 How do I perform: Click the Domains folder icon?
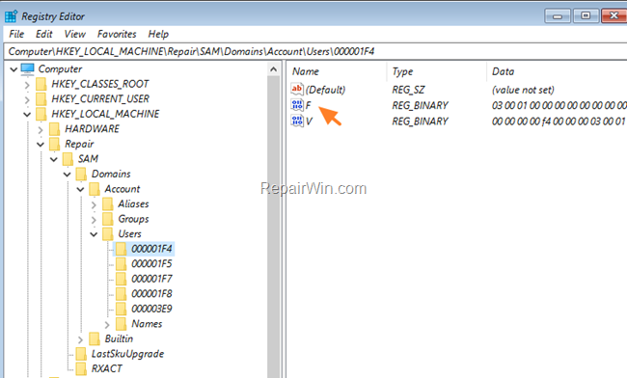[81, 174]
